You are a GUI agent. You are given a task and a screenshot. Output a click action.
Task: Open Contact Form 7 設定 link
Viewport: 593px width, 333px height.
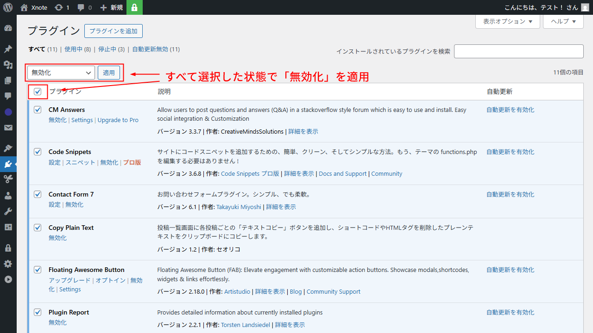click(55, 204)
